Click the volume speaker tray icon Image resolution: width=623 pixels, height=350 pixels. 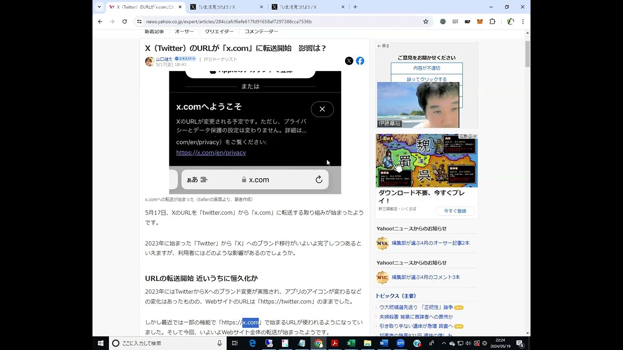pyautogui.click(x=468, y=343)
